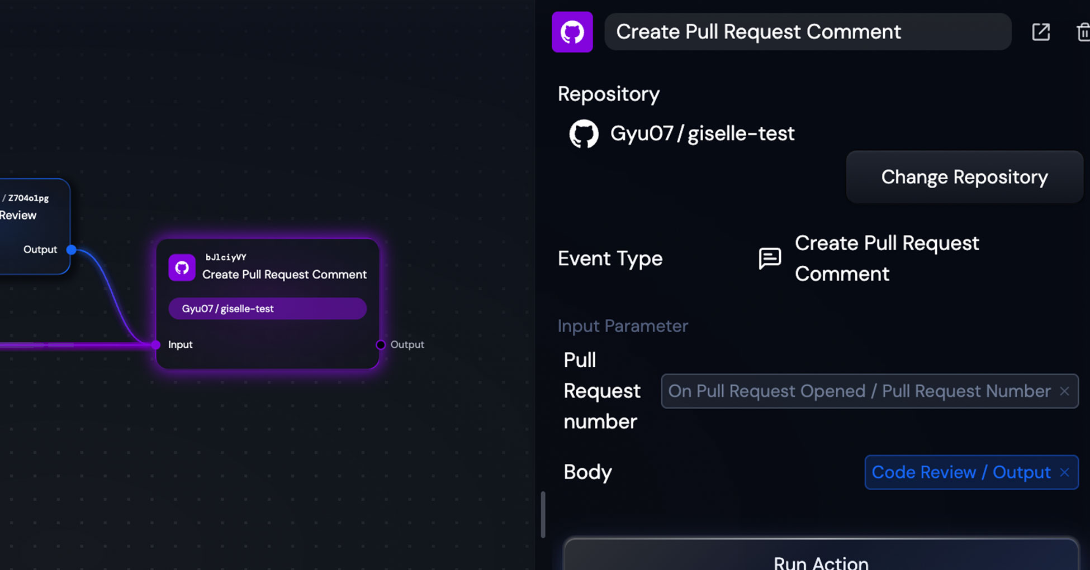Open node details via the external-link icon
The height and width of the screenshot is (570, 1090).
[1040, 32]
